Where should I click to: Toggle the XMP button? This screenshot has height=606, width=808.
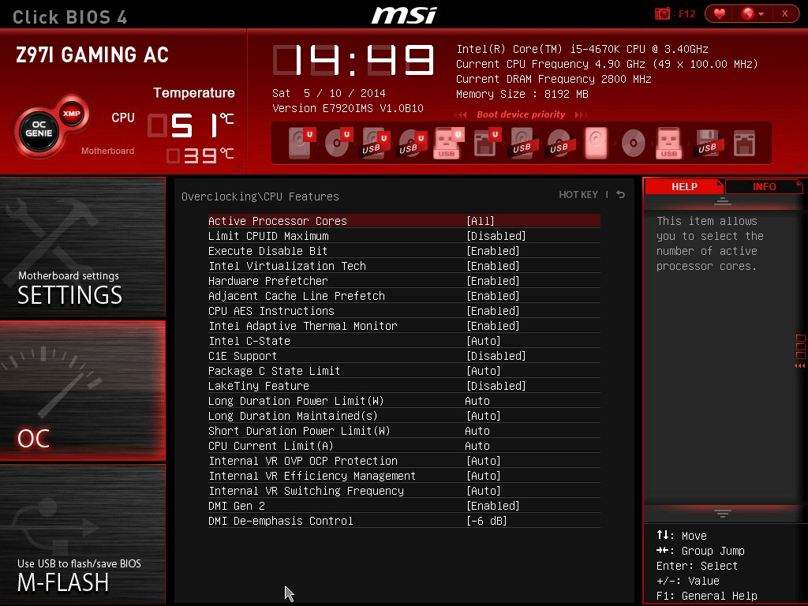(x=72, y=114)
